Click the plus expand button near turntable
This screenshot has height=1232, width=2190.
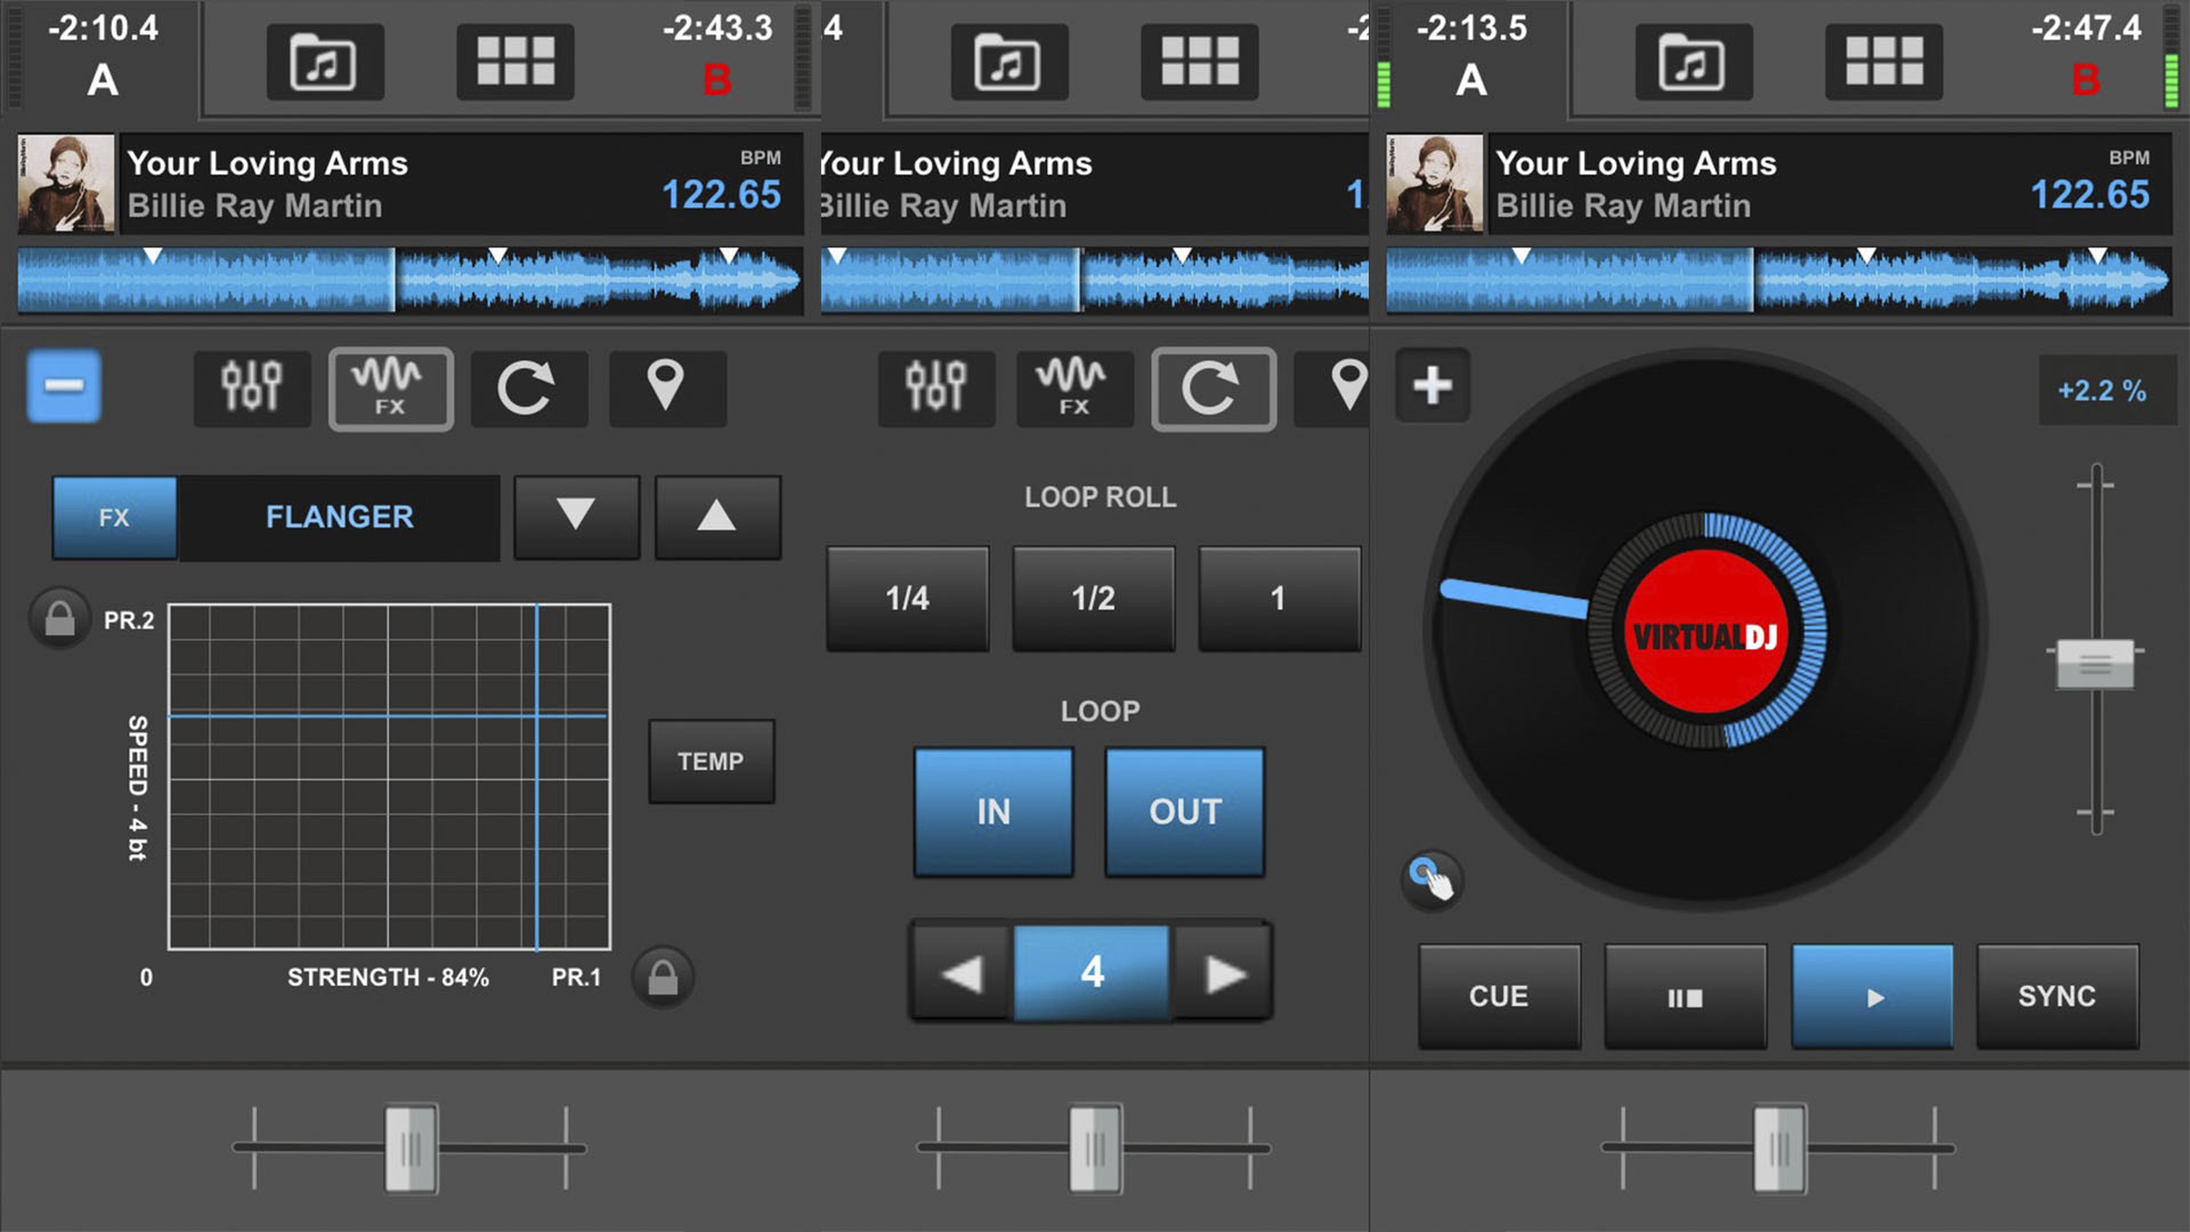pos(1433,385)
